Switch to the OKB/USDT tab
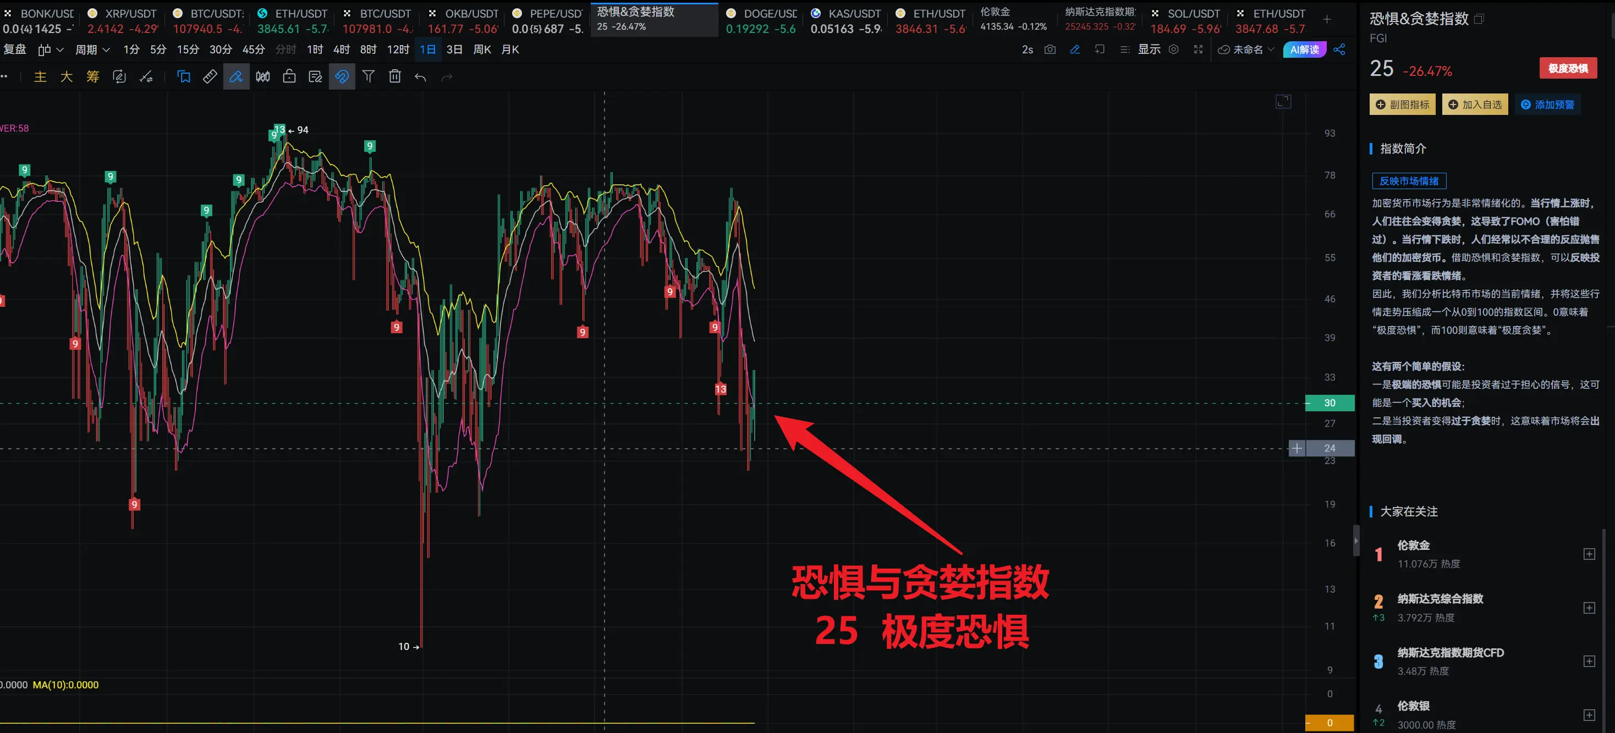 (x=463, y=21)
